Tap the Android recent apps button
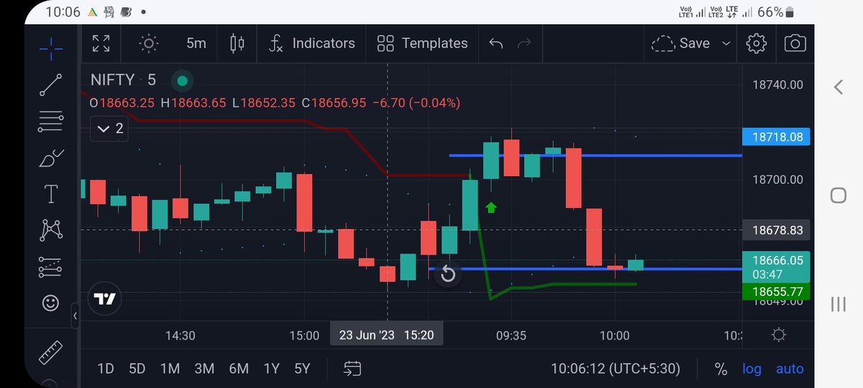 tap(839, 303)
